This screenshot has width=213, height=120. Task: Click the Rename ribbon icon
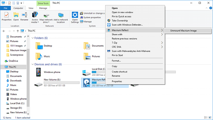[24, 15]
